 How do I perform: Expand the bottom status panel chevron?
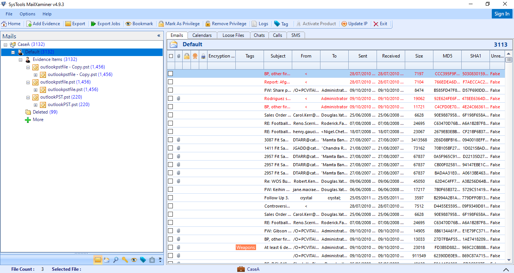[x=506, y=269]
